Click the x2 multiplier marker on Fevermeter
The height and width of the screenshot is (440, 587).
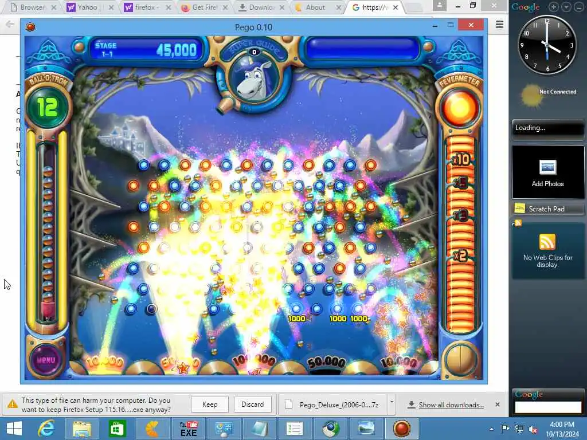[460, 256]
